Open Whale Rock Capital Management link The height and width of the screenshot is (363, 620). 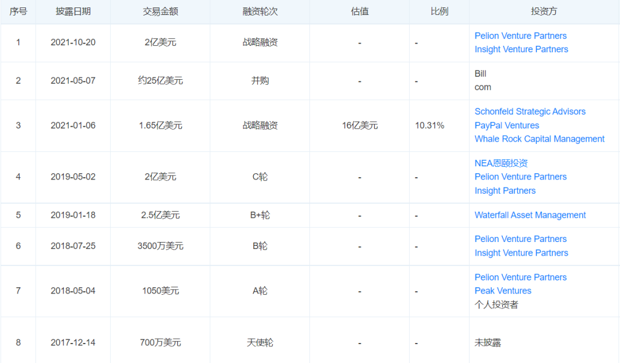point(539,139)
